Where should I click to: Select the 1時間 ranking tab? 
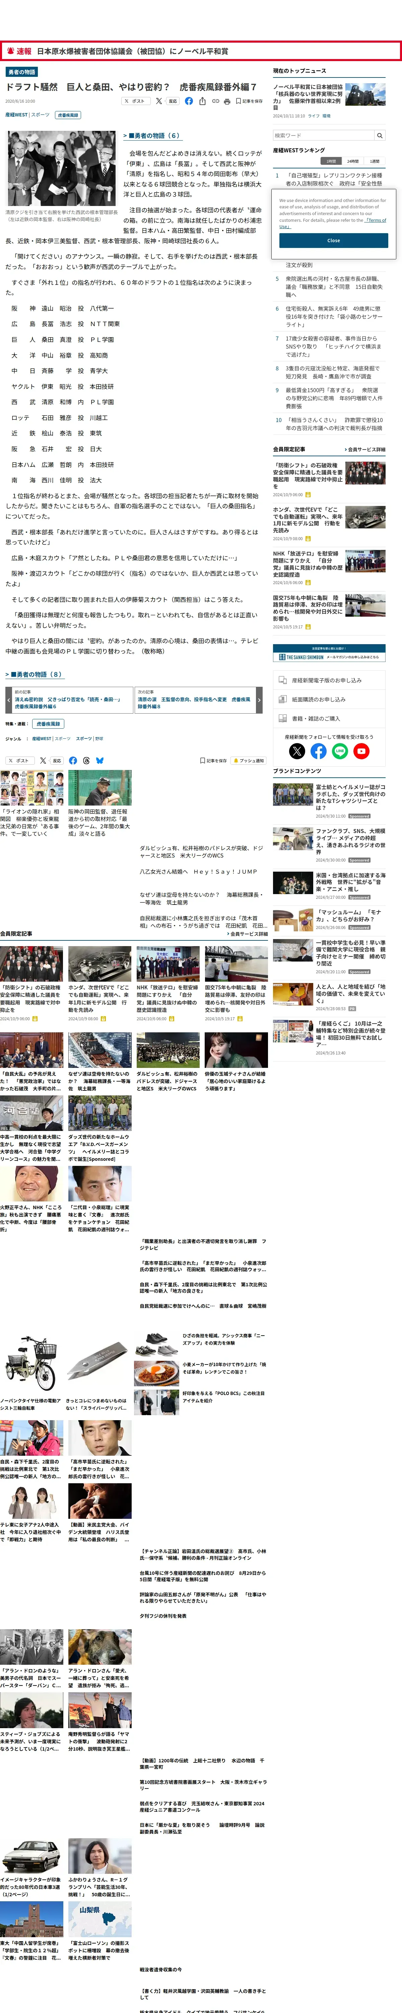tap(332, 161)
